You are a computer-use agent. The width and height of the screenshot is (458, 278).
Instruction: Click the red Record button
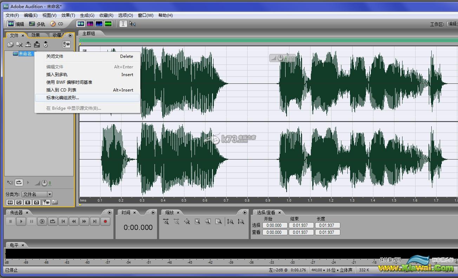tap(105, 222)
